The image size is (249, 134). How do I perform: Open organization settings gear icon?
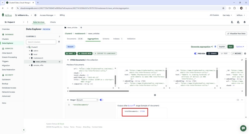[x=36, y=15]
